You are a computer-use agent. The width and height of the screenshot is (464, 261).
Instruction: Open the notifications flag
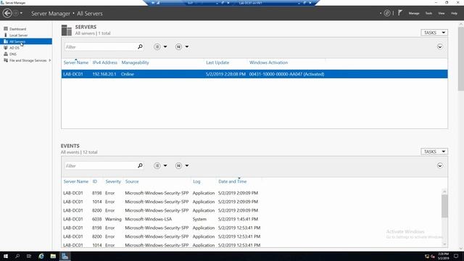[x=400, y=13]
